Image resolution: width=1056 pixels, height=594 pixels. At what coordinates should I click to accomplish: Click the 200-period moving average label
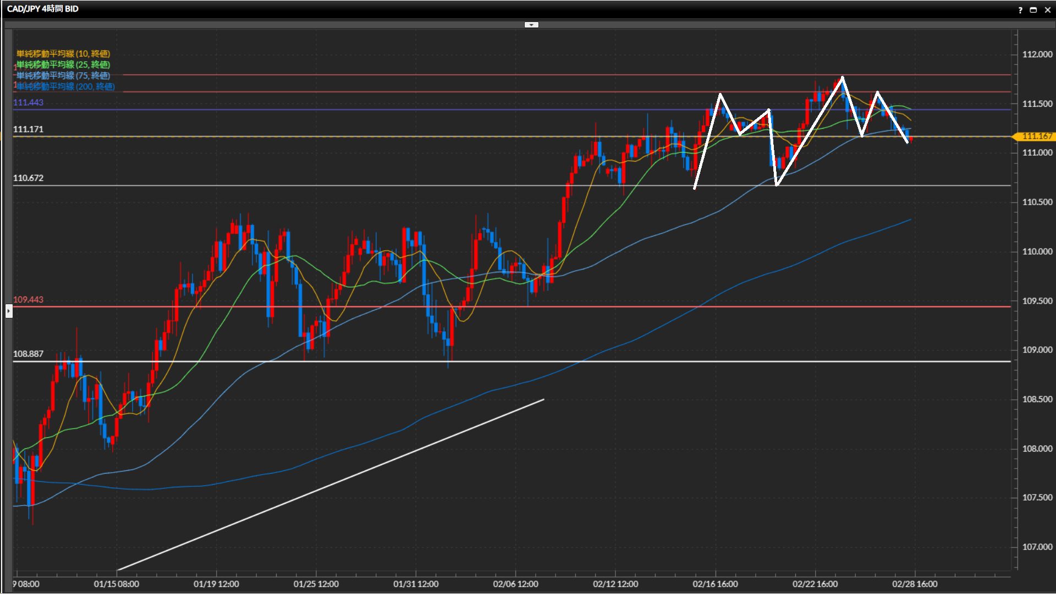pyautogui.click(x=65, y=86)
